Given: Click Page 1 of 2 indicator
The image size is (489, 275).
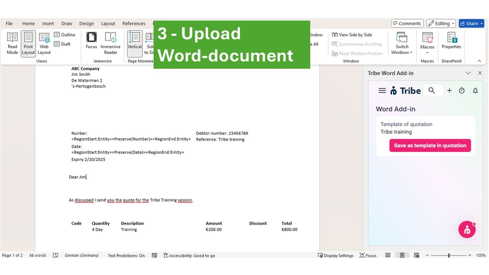Looking at the screenshot, I should coord(13,255).
